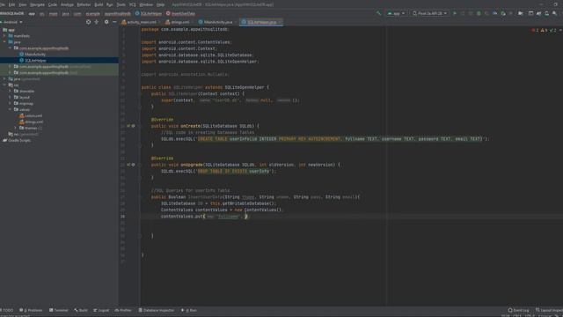Image resolution: width=563 pixels, height=317 pixels.
Task: Click the onCreate method name in editor
Action: [x=190, y=126]
